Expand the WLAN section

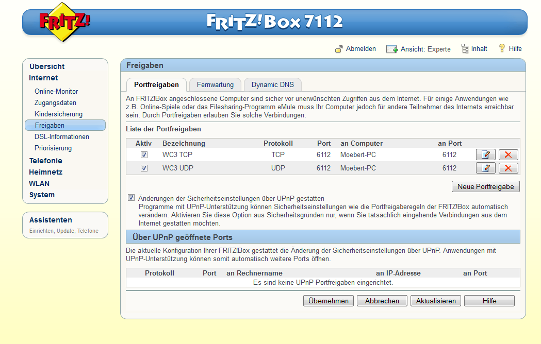pos(39,183)
